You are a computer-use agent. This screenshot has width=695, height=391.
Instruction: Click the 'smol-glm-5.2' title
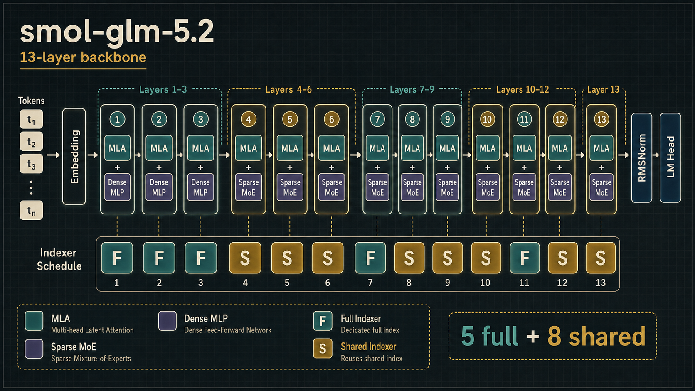117,32
